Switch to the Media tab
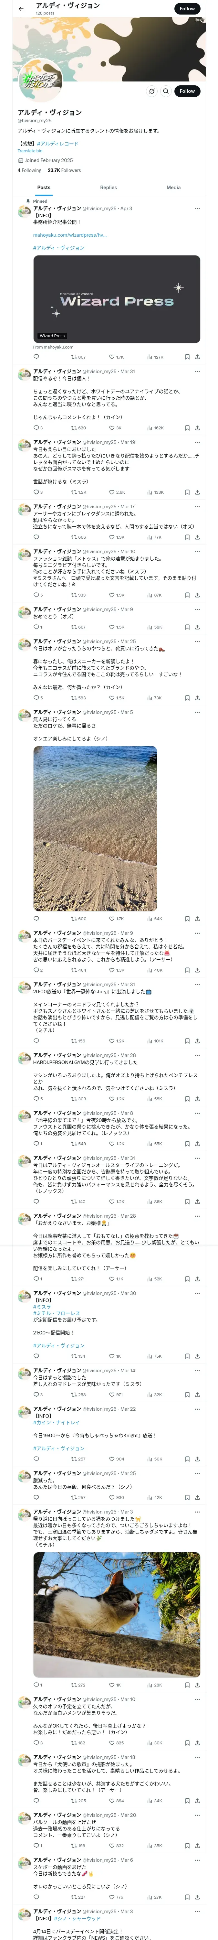Image resolution: width=218 pixels, height=1940 pixels. [174, 188]
